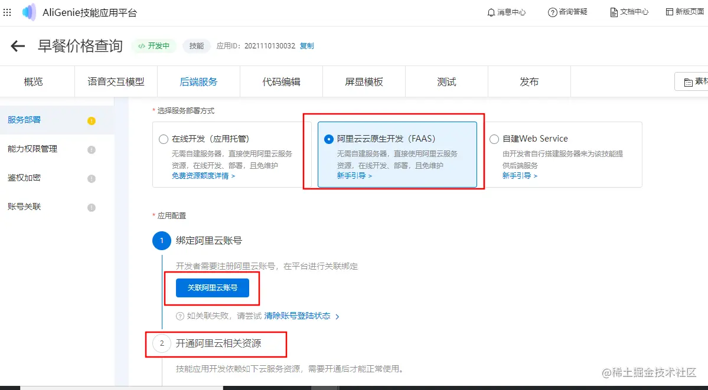This screenshot has width=708, height=390.
Task: Click the status icon beside 能力权限管理
Action: [x=91, y=149]
